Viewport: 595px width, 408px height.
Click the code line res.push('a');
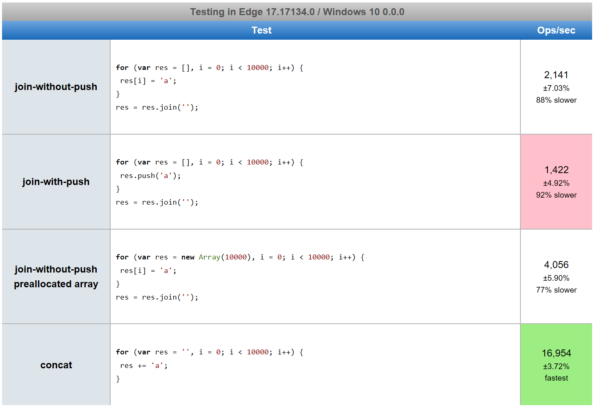click(x=150, y=176)
